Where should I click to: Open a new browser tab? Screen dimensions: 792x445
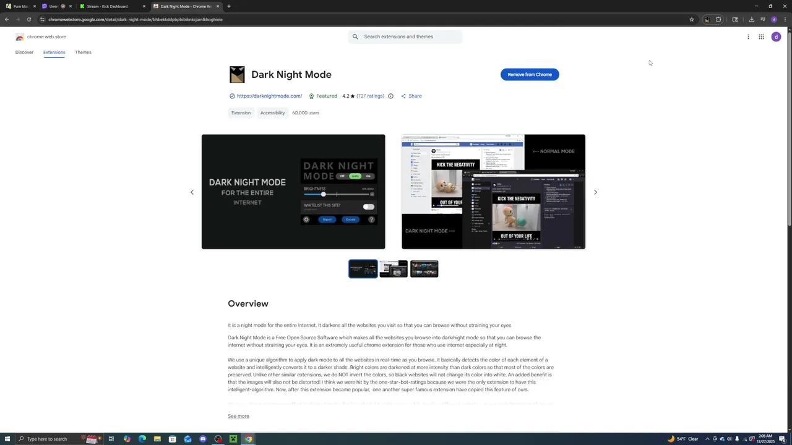(x=228, y=6)
